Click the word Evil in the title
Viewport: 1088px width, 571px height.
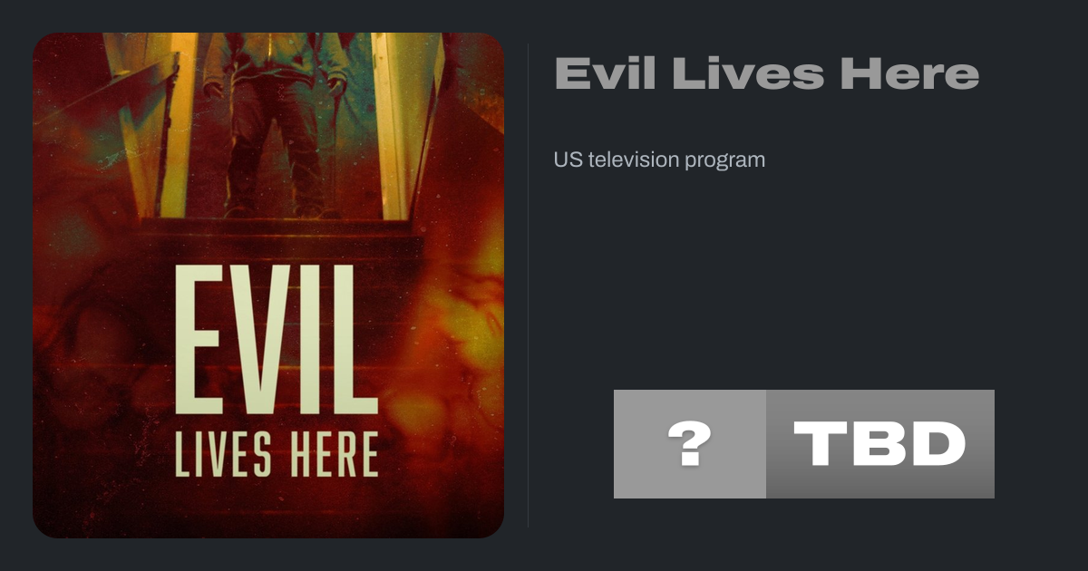606,73
